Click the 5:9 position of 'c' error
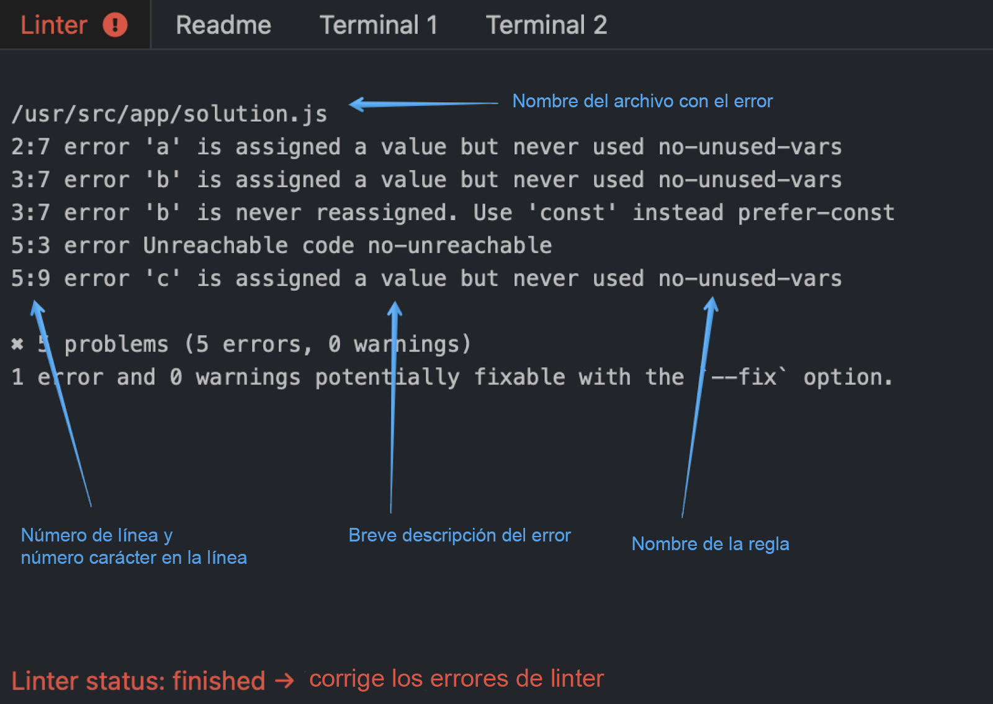The height and width of the screenshot is (704, 993). pyautogui.click(x=30, y=278)
